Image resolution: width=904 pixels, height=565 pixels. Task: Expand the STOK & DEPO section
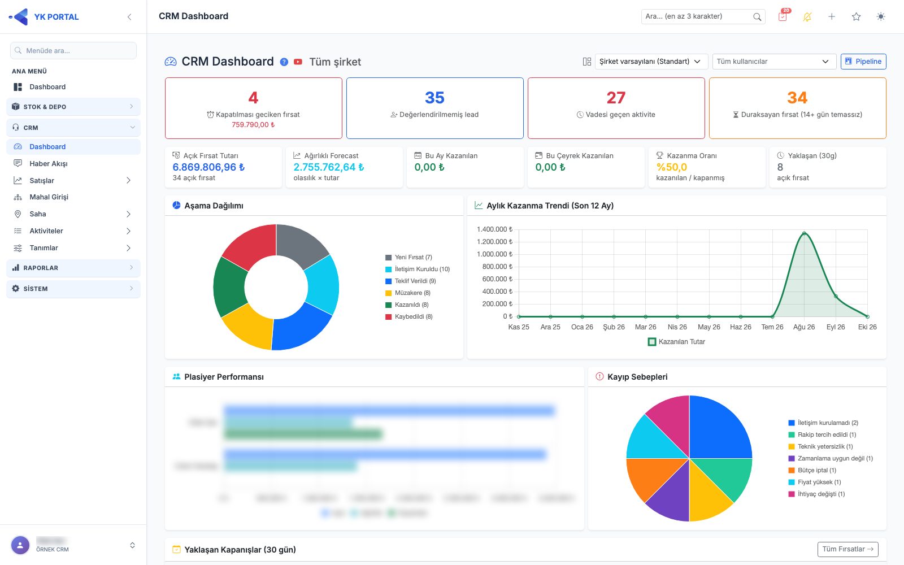pos(73,107)
